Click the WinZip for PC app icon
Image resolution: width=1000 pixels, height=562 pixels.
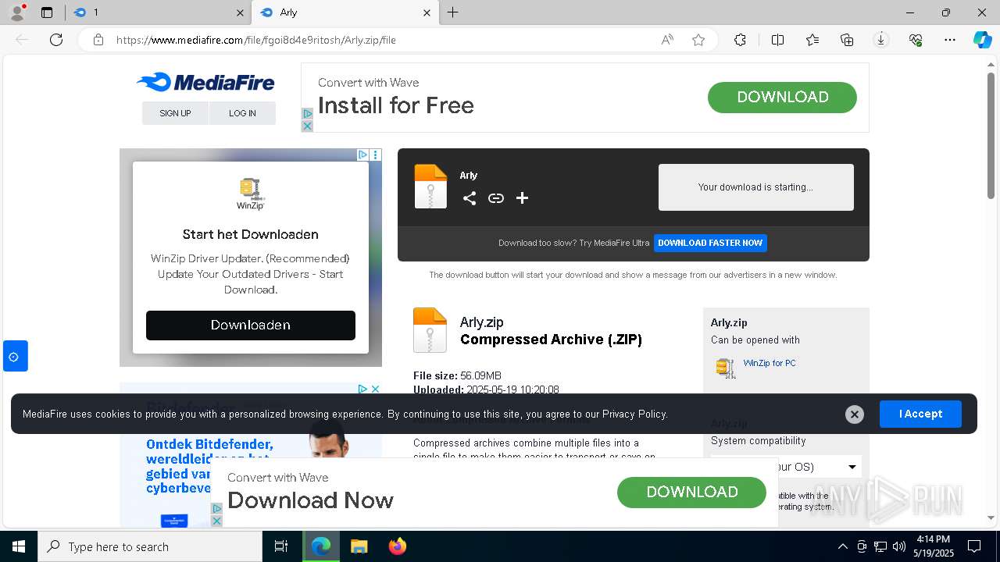[x=726, y=368]
